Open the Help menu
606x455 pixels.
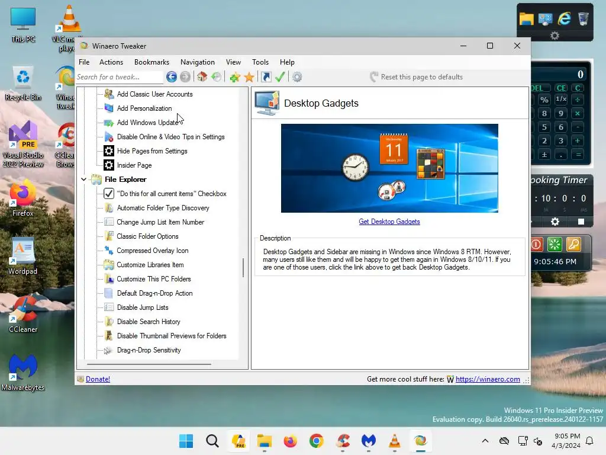[287, 62]
